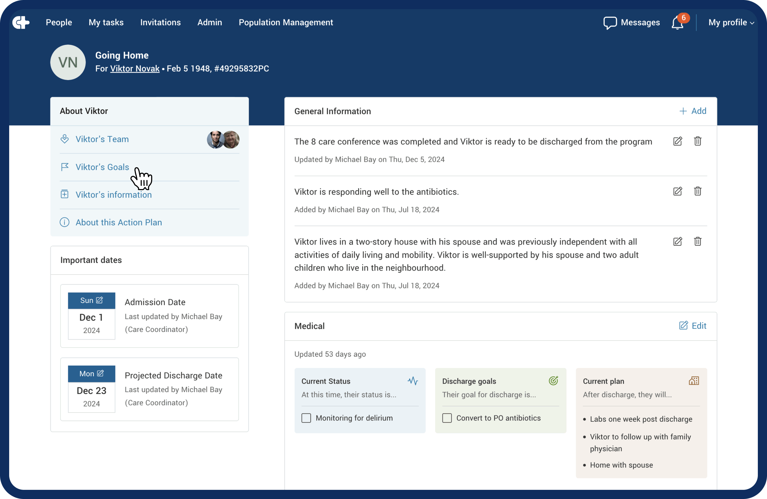This screenshot has width=767, height=499.
Task: Check Monitoring for delirium box
Action: coord(306,418)
